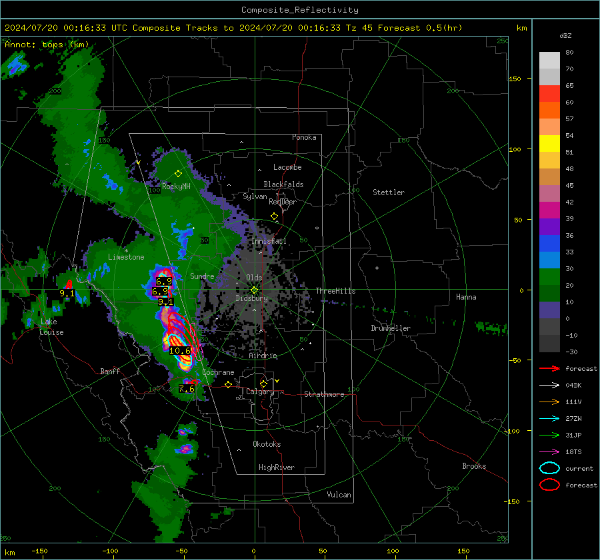
Task: Click the Composite_Reflectivity title
Action: pos(300,10)
